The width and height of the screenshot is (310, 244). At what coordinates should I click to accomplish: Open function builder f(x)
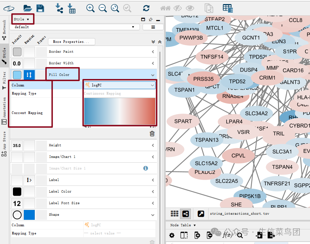(x=227, y=235)
